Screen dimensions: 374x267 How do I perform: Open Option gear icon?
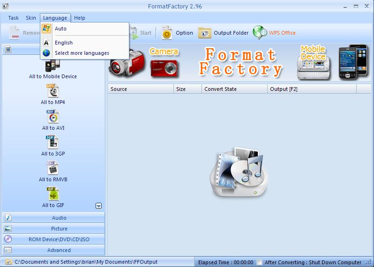(167, 33)
